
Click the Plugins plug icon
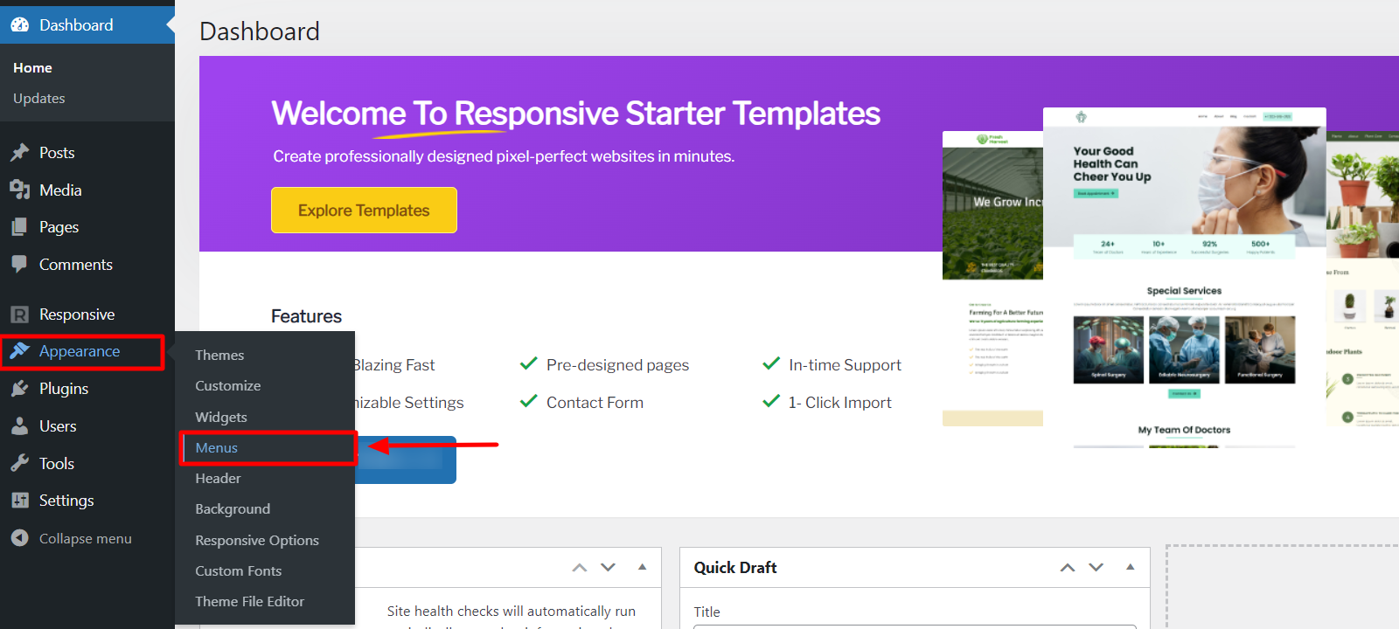coord(20,389)
